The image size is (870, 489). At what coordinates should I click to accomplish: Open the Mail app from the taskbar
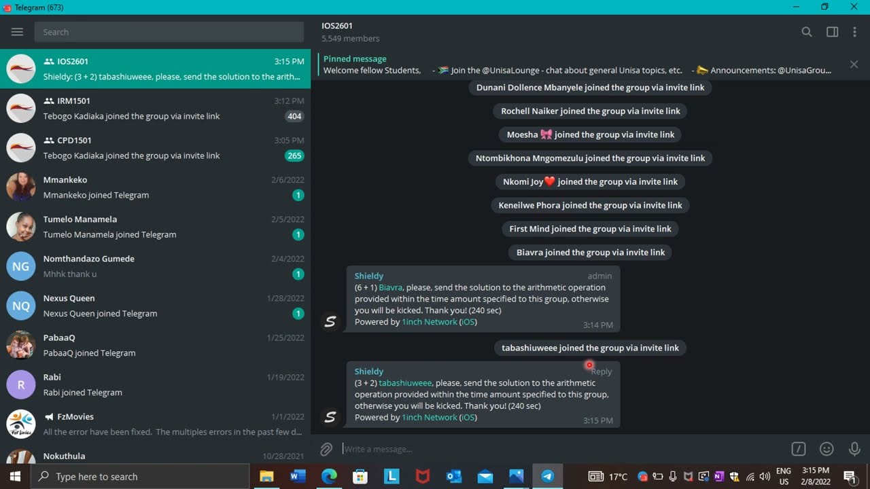point(485,476)
